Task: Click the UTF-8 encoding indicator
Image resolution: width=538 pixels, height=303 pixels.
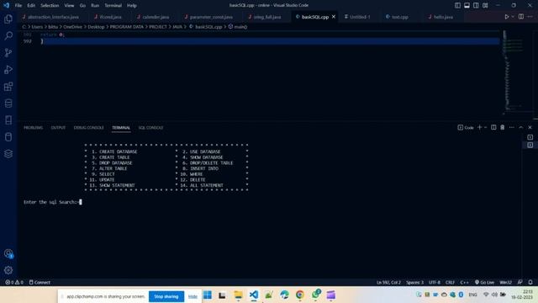Action: pos(435,282)
